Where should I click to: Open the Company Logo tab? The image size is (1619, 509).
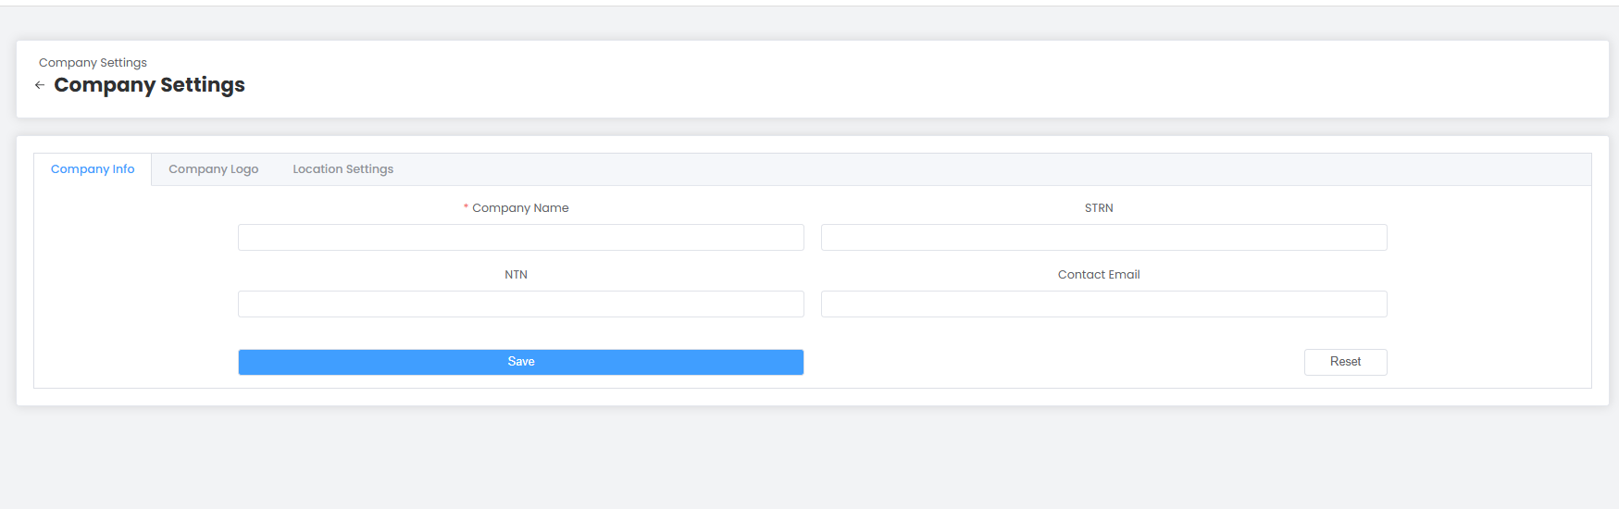click(213, 169)
